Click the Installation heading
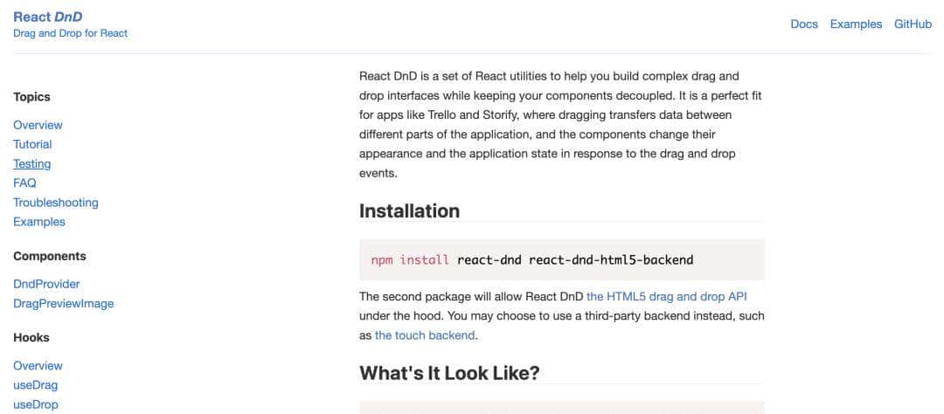Image resolution: width=944 pixels, height=414 pixels. (x=409, y=210)
